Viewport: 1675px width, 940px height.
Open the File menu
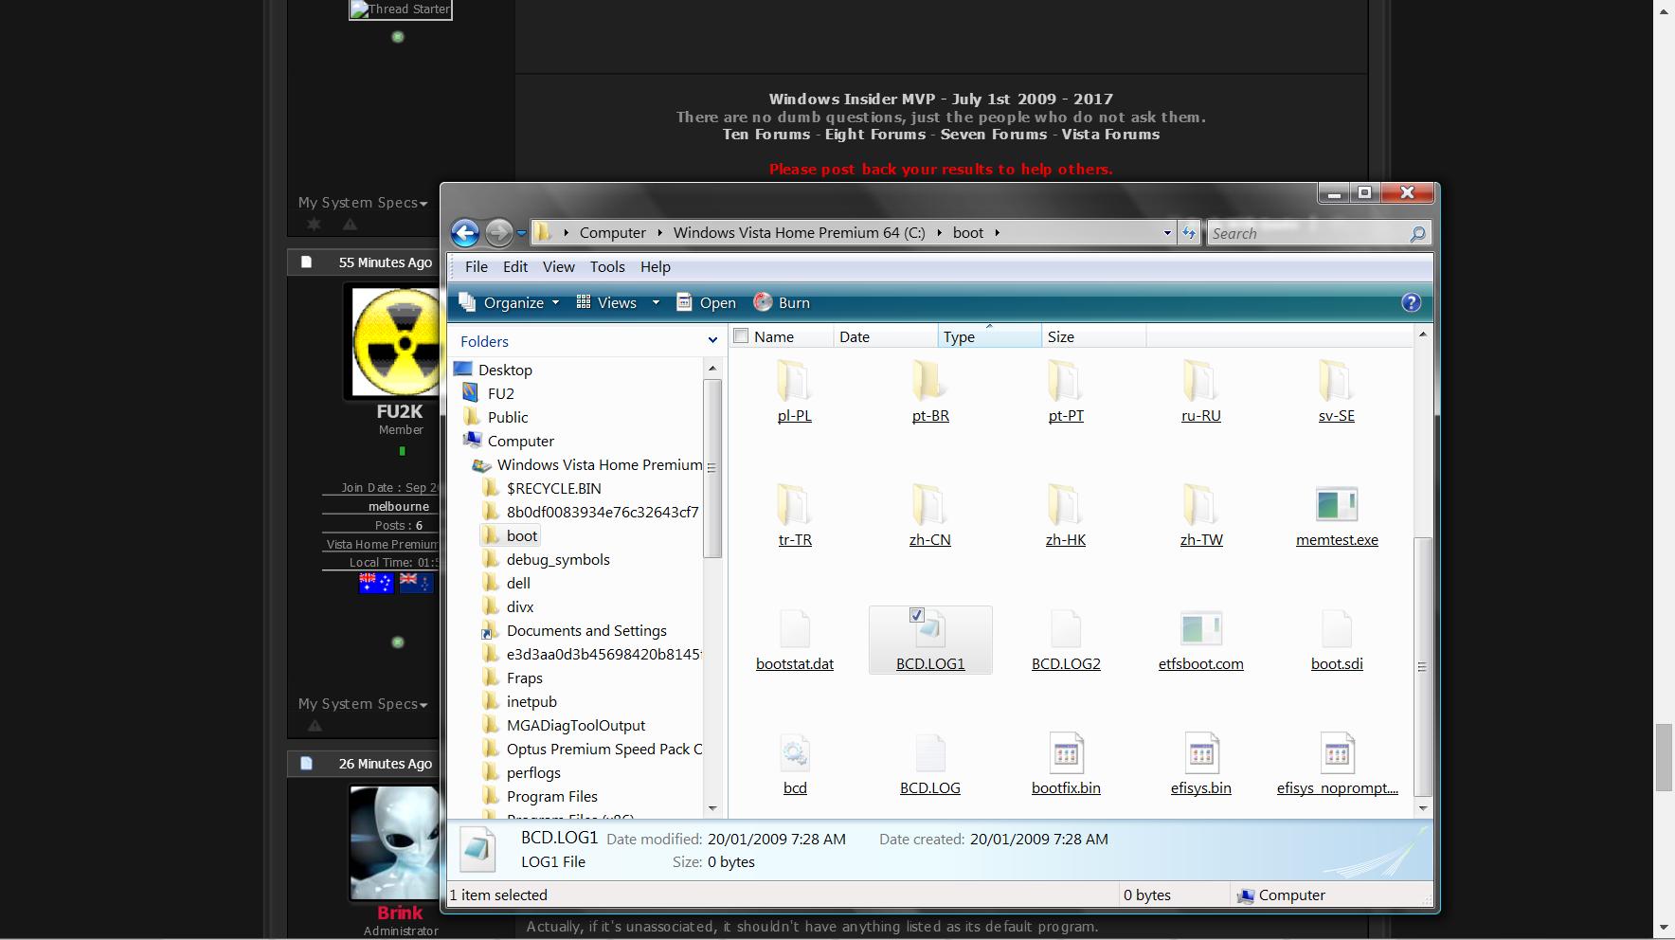tap(477, 267)
